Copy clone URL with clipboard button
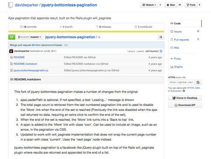211x159 pixels. tap(198, 82)
